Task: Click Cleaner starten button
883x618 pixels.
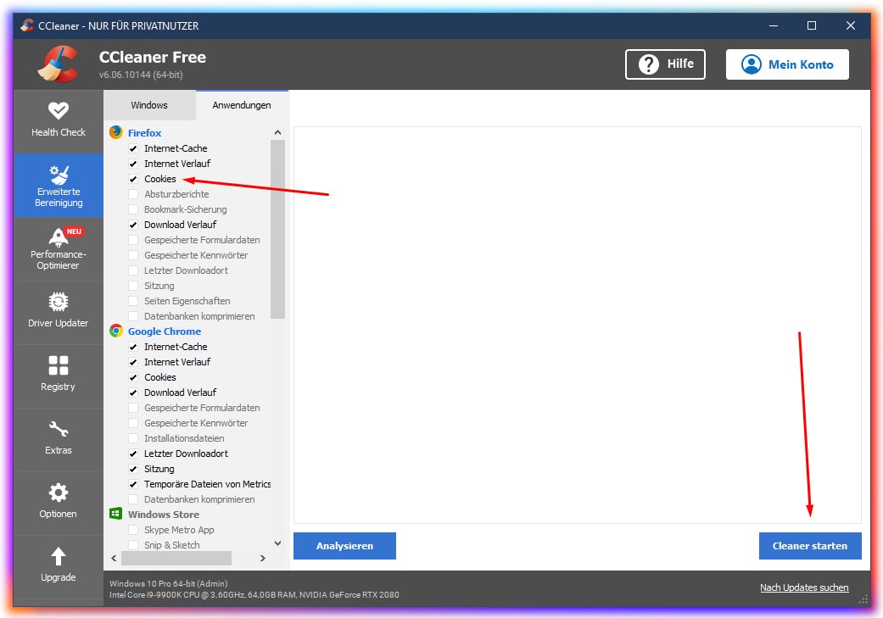Action: (x=810, y=545)
